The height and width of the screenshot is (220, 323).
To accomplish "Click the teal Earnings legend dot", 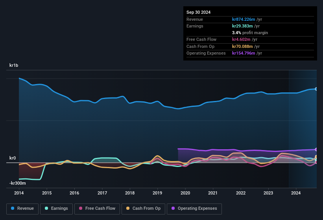I will pos(46,208).
